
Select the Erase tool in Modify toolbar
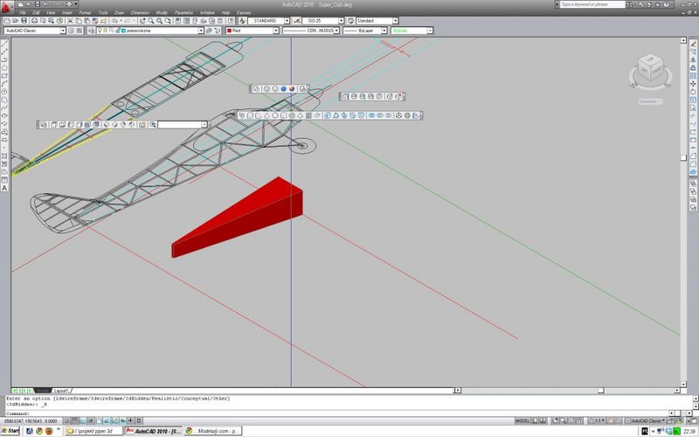pyautogui.click(x=693, y=43)
